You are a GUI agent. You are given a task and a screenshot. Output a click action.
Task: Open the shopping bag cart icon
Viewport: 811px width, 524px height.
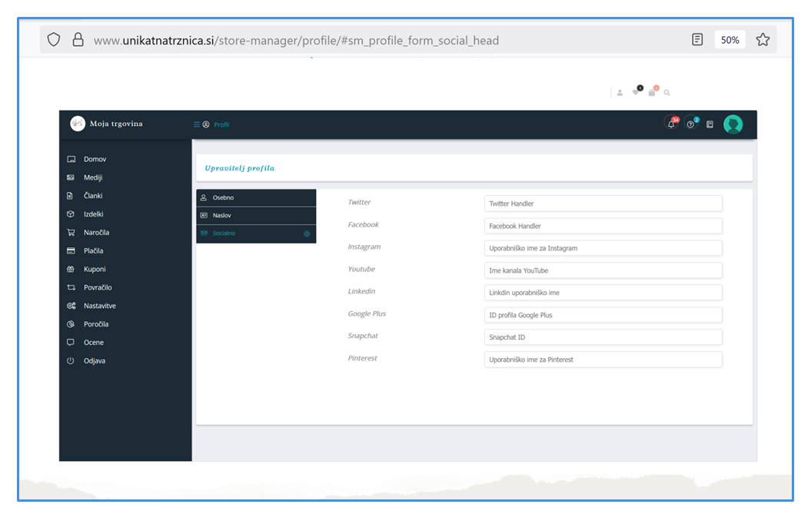(652, 92)
